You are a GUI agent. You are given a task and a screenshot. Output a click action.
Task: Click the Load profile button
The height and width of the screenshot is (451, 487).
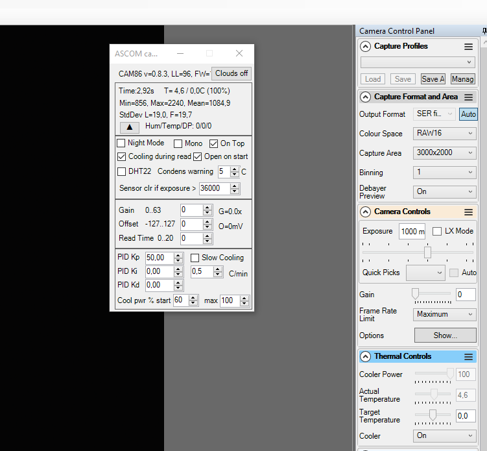click(x=373, y=79)
